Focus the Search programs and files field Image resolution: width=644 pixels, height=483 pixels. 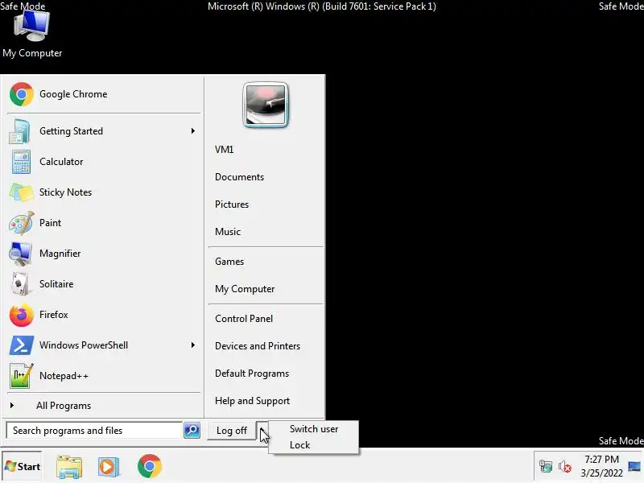coord(94,431)
